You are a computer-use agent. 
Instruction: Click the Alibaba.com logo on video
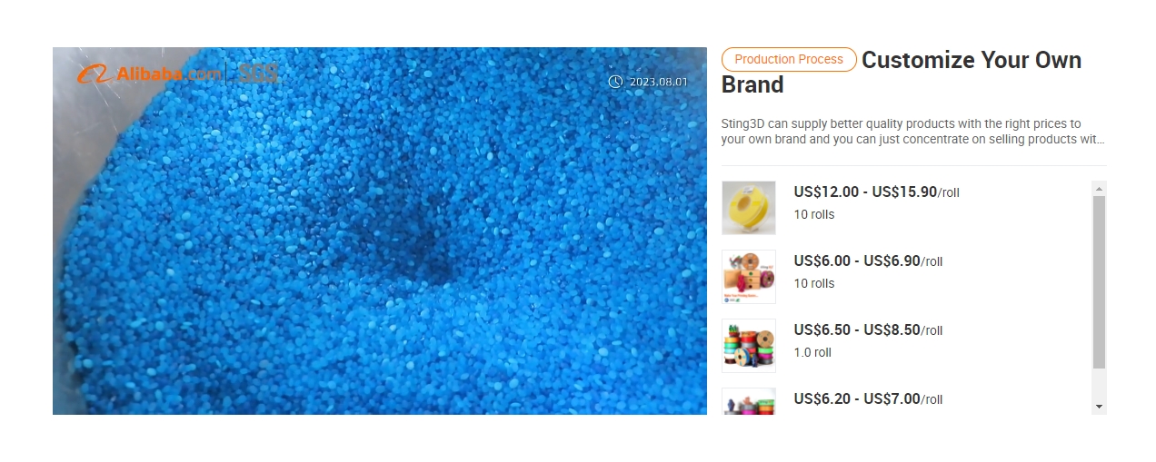point(149,74)
